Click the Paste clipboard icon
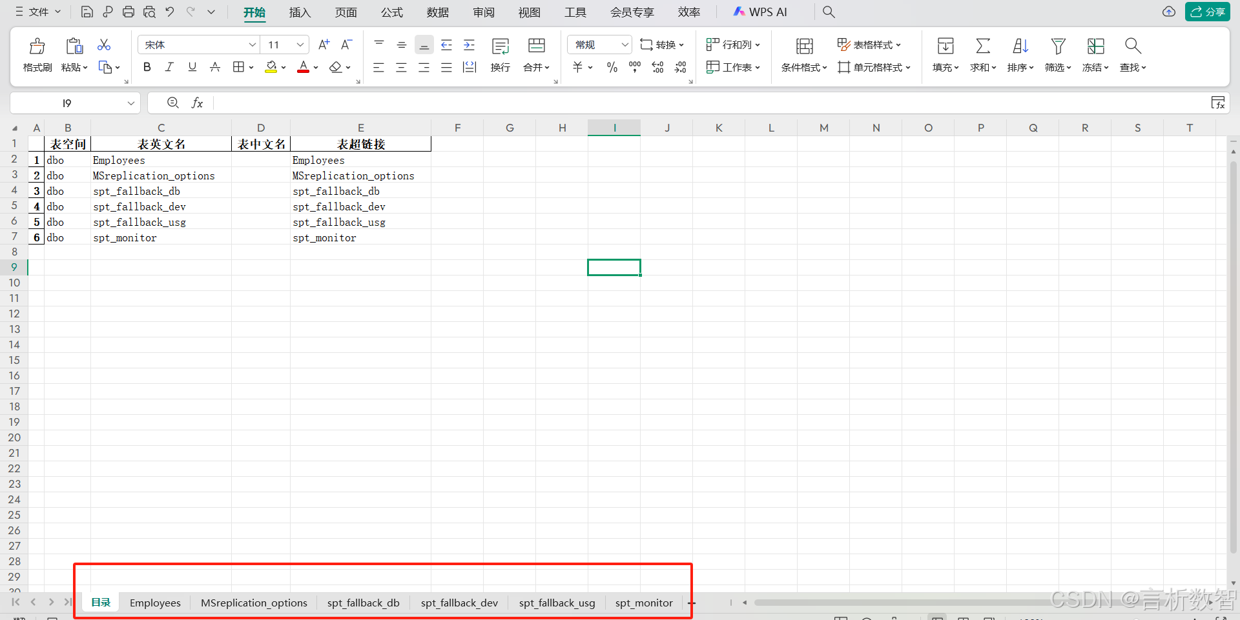 pyautogui.click(x=74, y=46)
